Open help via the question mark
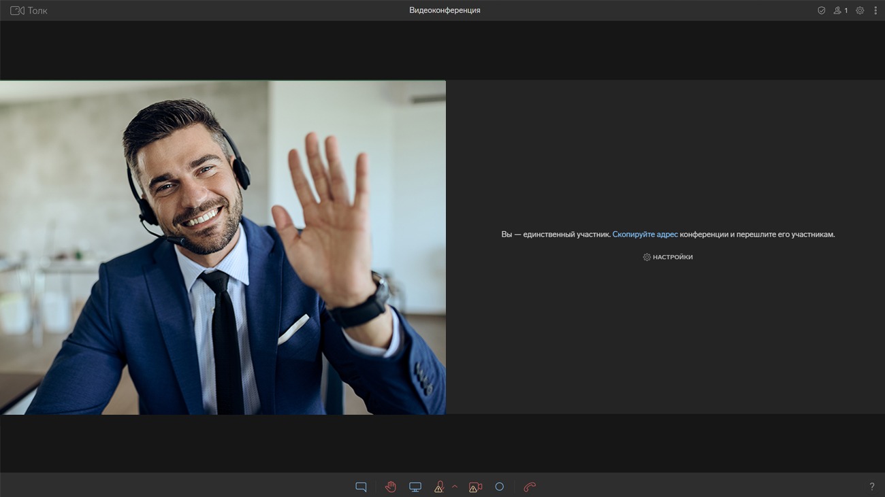This screenshot has width=885, height=497. tap(871, 487)
